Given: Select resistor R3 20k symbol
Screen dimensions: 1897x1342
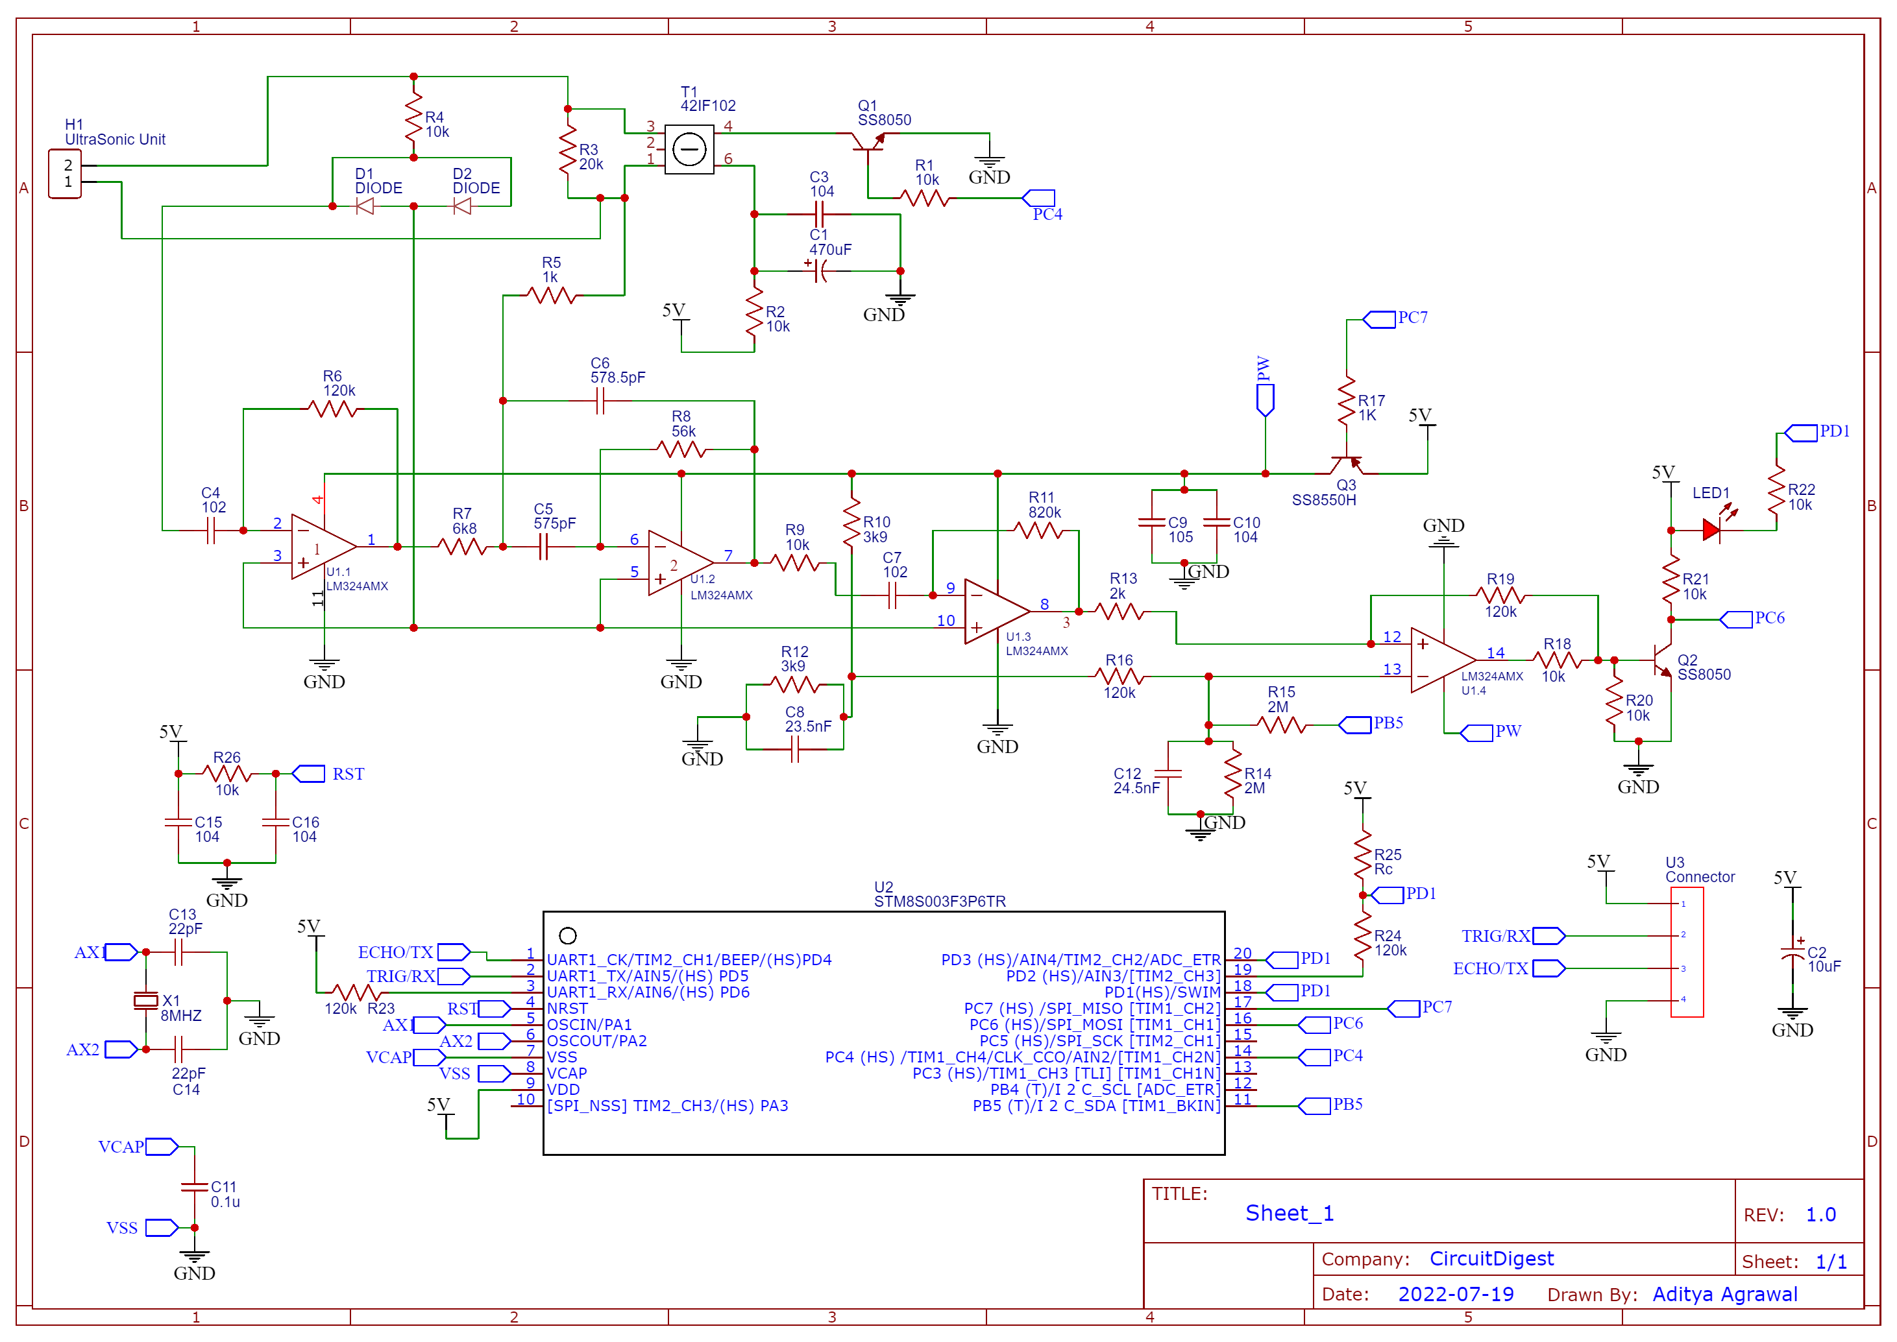Looking at the screenshot, I should 568,150.
